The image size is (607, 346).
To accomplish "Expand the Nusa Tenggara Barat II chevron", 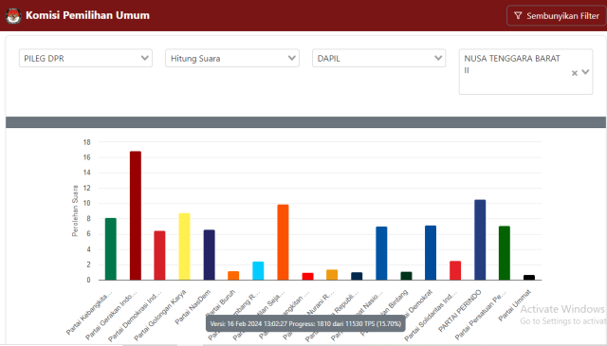I will click(585, 72).
